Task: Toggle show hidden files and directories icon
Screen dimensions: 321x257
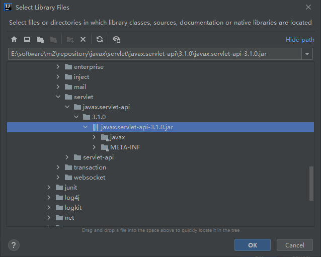Action: pyautogui.click(x=117, y=39)
